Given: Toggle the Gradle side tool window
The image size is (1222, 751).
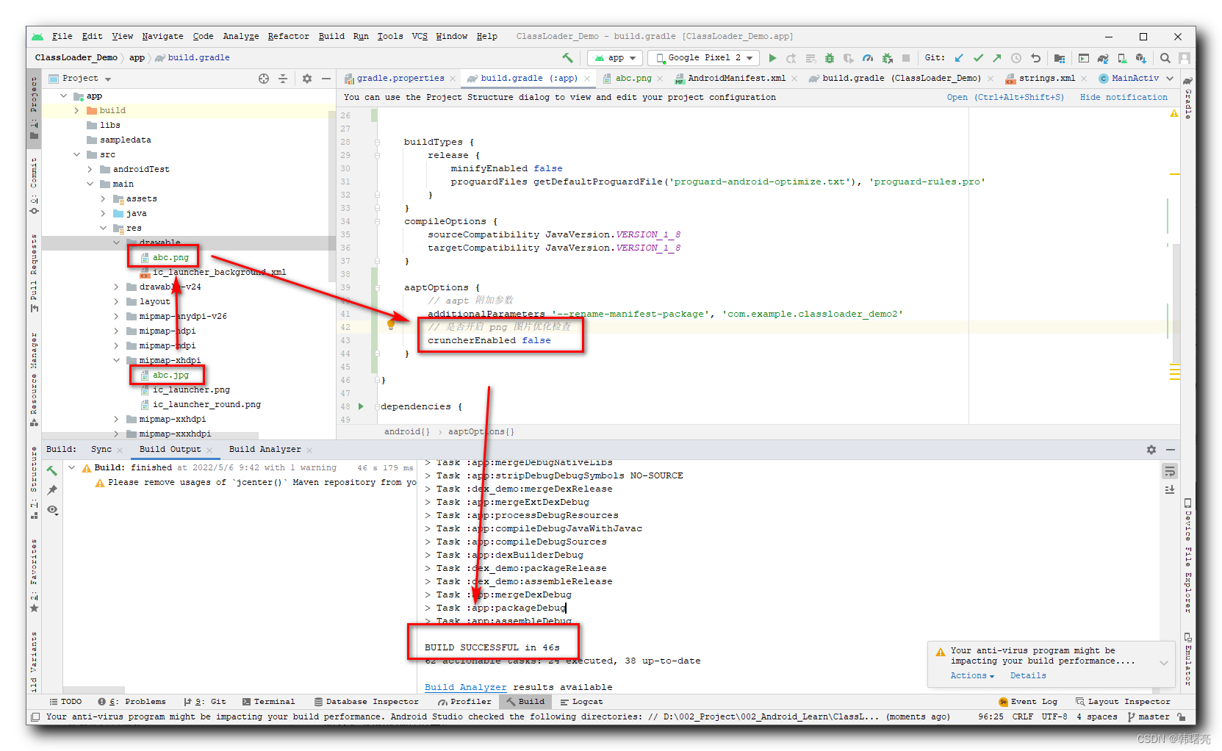Looking at the screenshot, I should click(x=1187, y=97).
